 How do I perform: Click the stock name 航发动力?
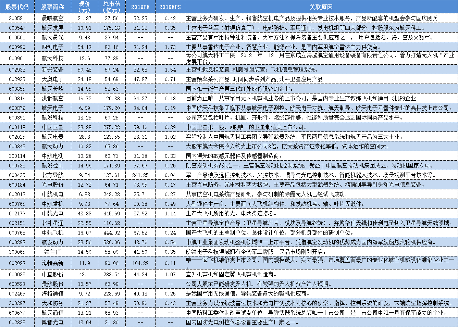click(53, 242)
